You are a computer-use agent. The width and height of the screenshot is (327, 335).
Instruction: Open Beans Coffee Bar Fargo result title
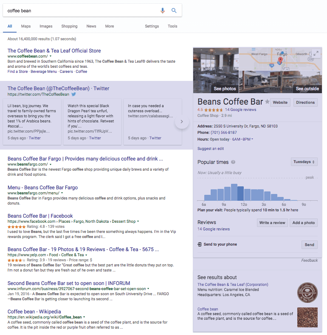pyautogui.click(x=85, y=159)
